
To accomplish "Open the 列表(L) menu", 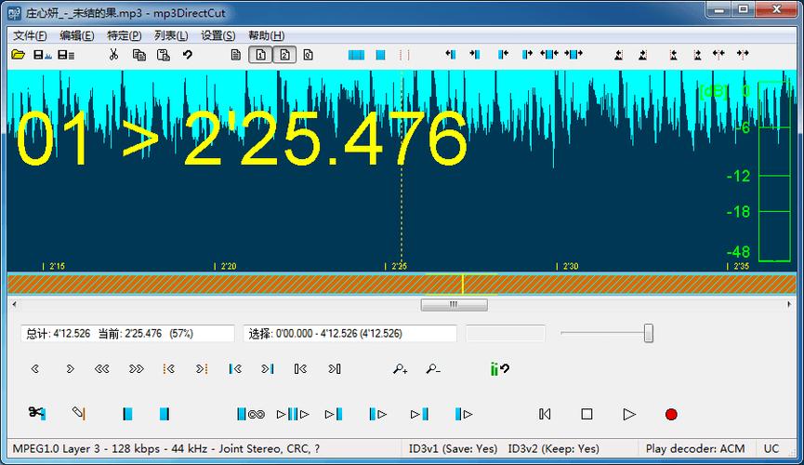I will [171, 35].
